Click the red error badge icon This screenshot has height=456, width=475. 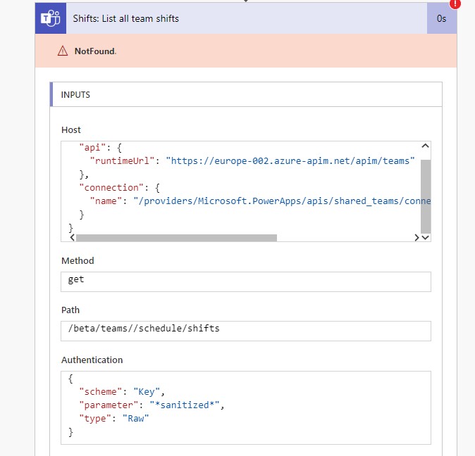point(455,4)
